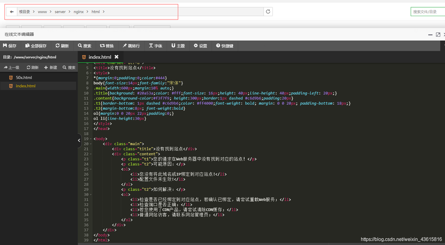Save the file with 保存 button
This screenshot has width=445, height=245.
click(10, 46)
